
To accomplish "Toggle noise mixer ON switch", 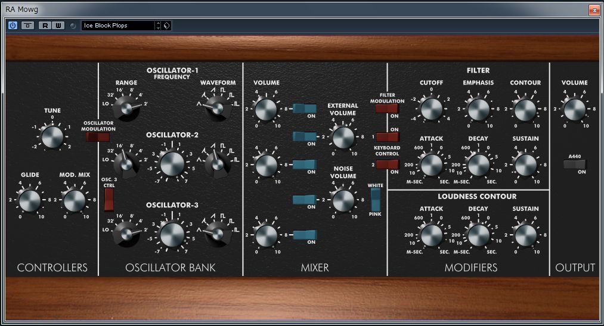I will click(304, 200).
